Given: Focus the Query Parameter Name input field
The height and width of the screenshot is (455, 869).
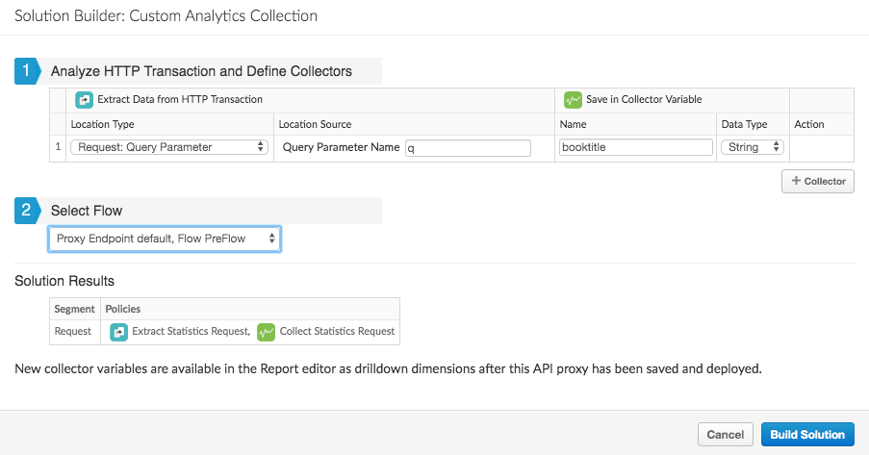Looking at the screenshot, I should pos(468,148).
